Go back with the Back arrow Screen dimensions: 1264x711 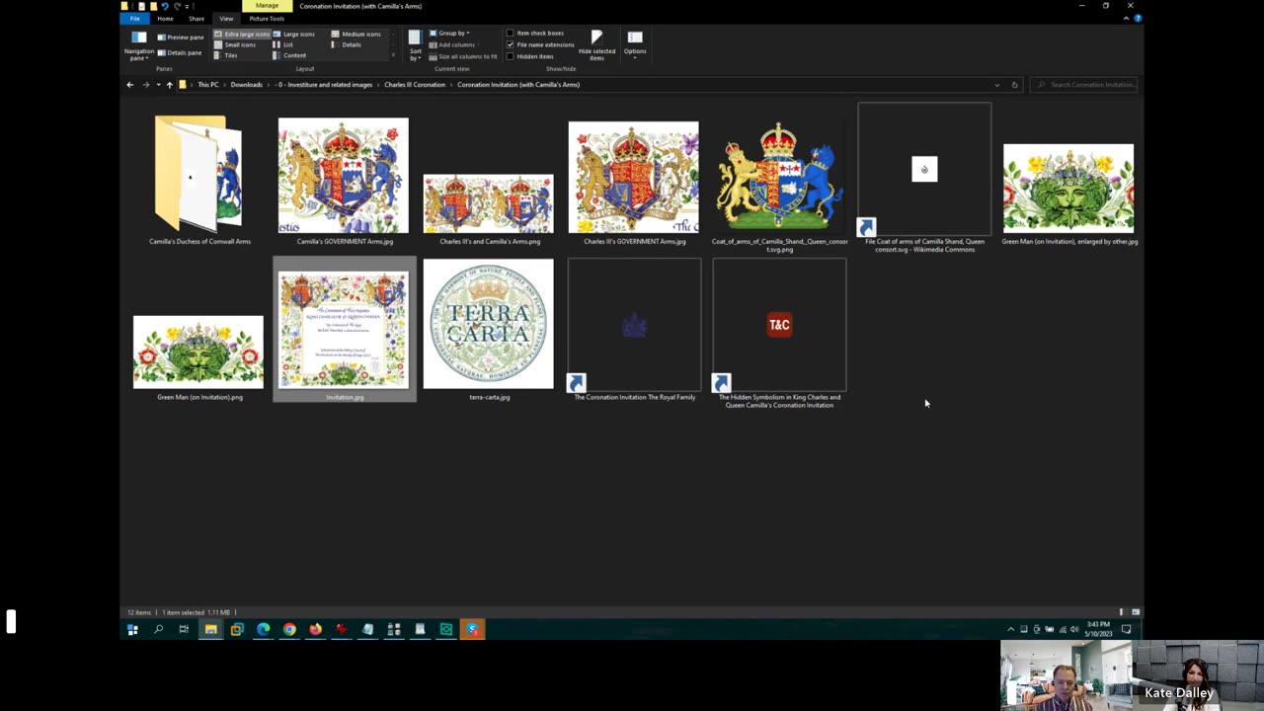pos(129,85)
